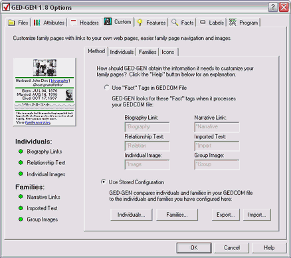Screen dimensions: 291x258
Task: Click the Program tab icon
Action: point(233,23)
